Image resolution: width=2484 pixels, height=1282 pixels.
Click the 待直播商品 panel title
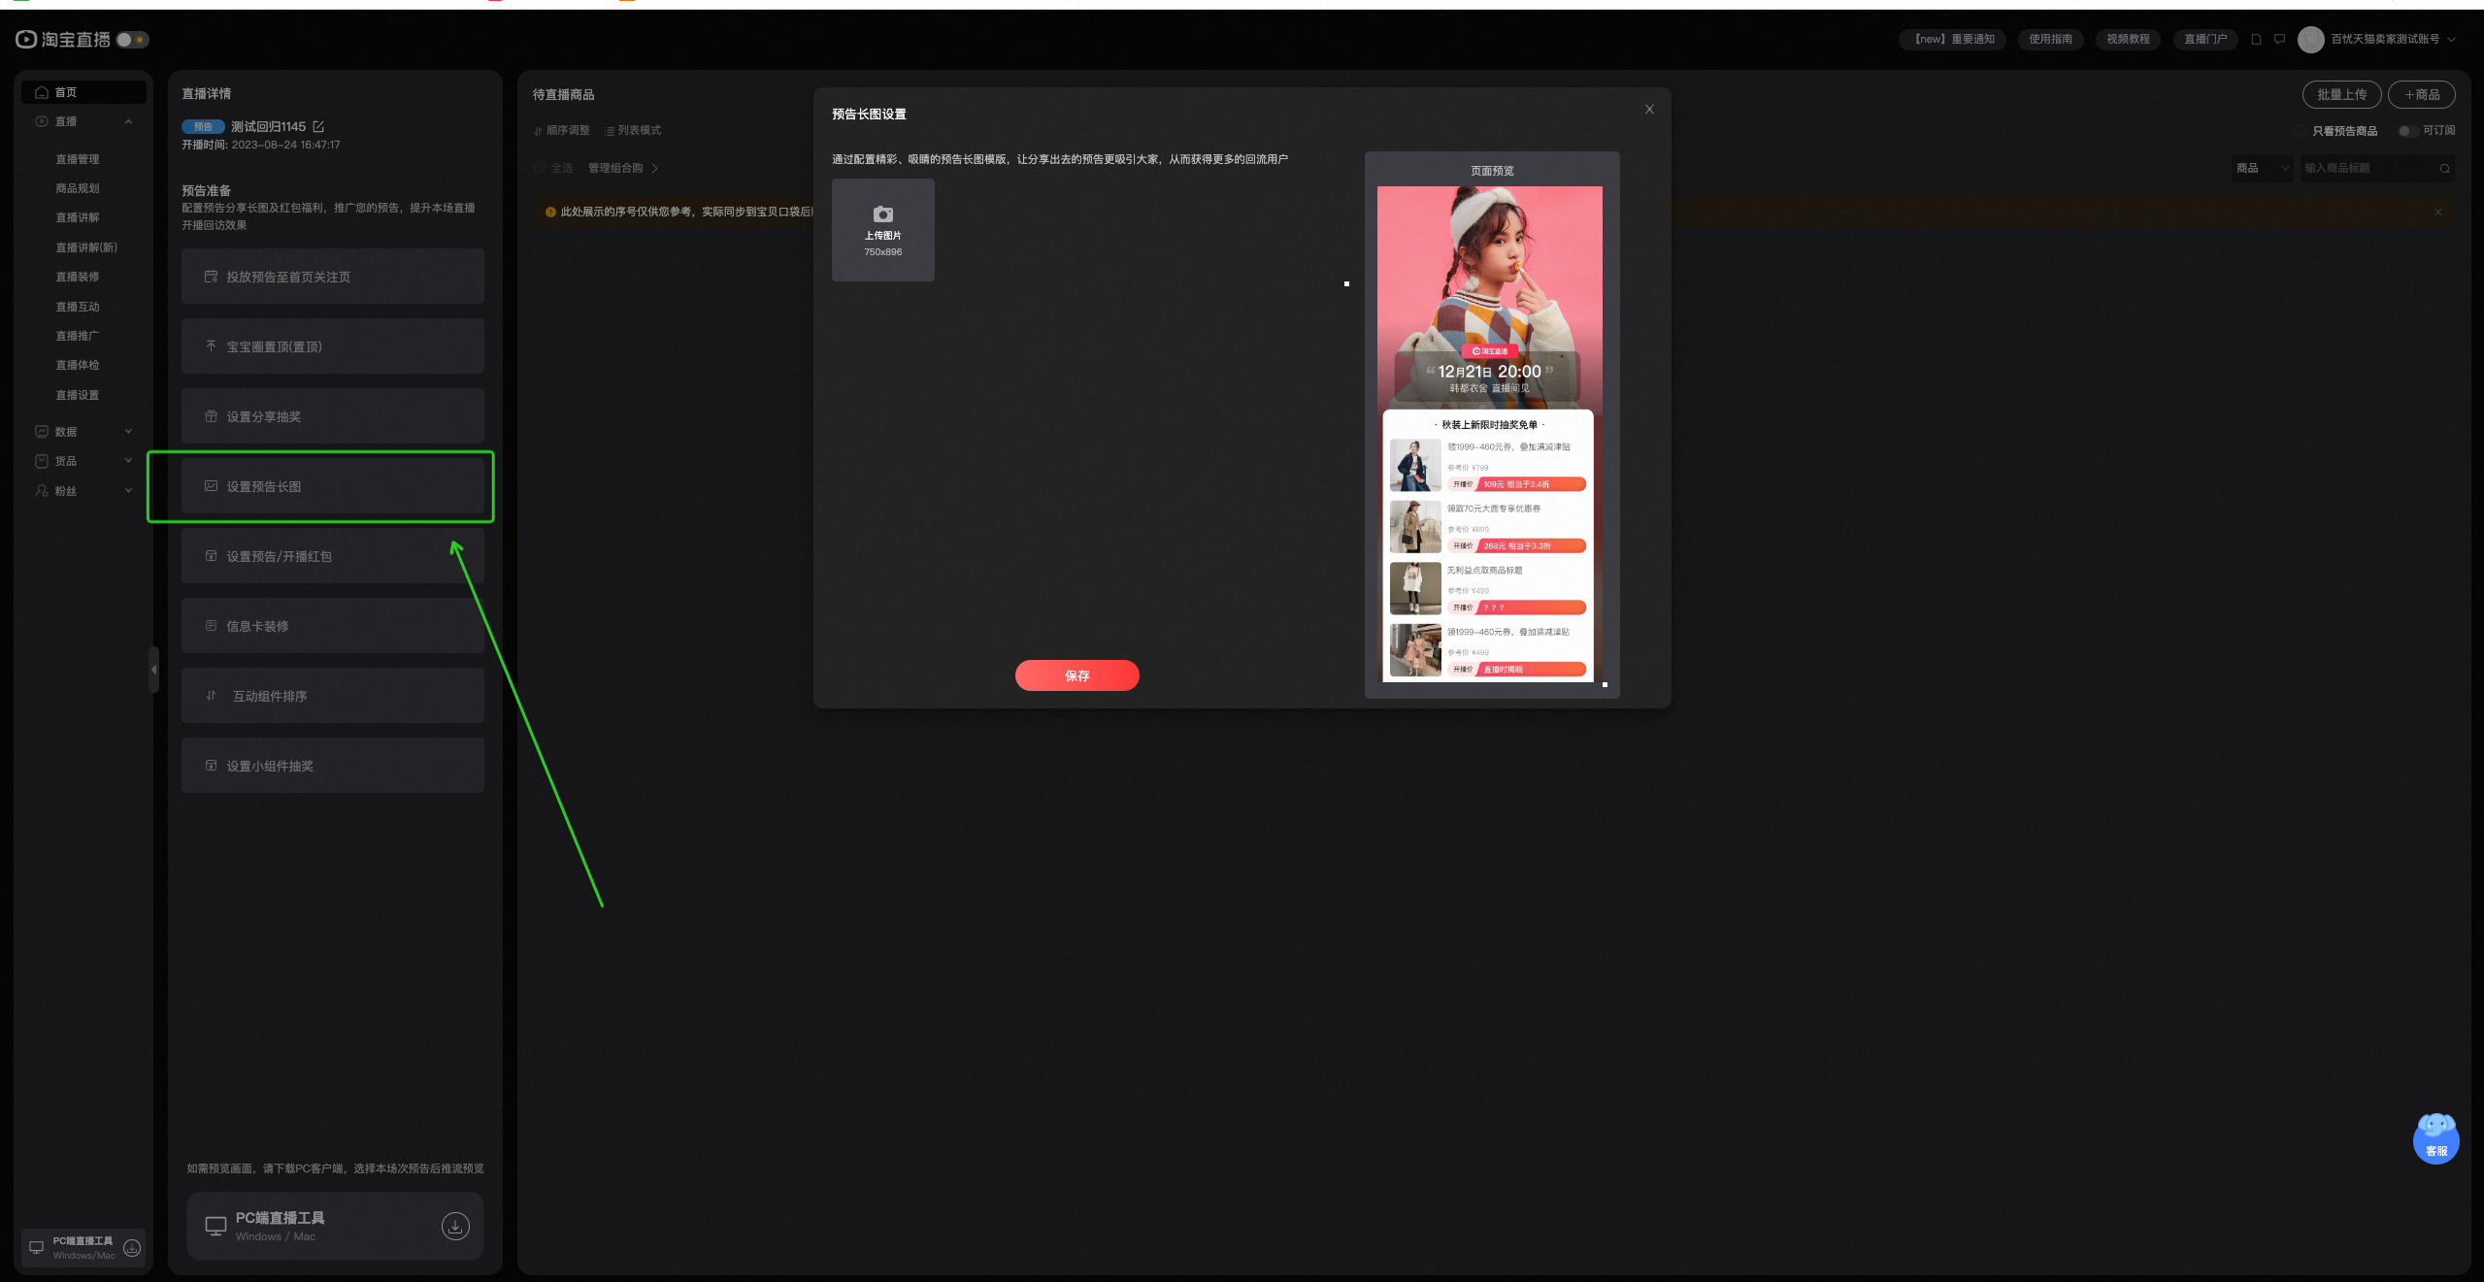coord(563,95)
